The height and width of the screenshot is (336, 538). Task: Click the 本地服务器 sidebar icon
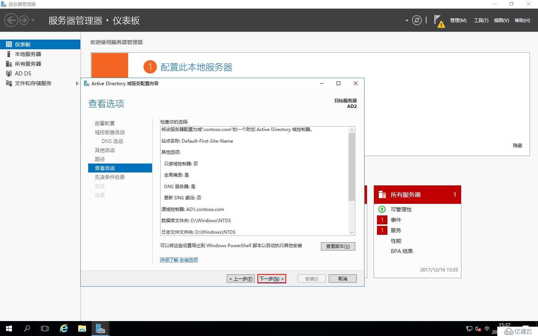click(9, 54)
